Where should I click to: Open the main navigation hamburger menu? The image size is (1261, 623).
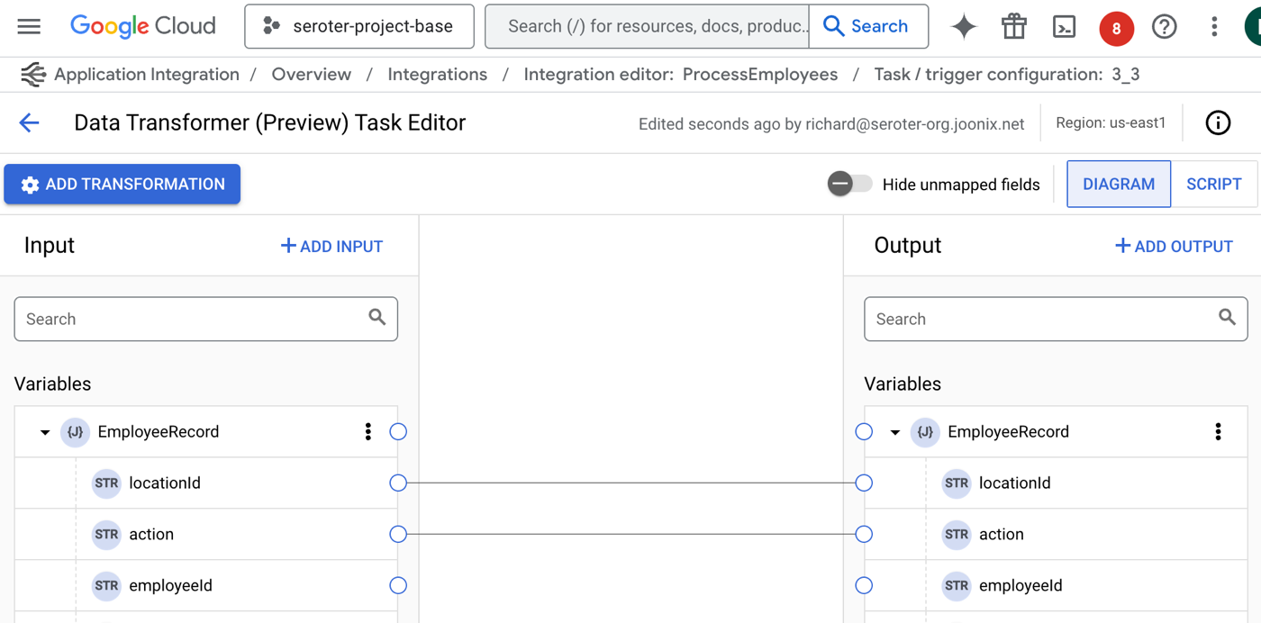point(29,27)
